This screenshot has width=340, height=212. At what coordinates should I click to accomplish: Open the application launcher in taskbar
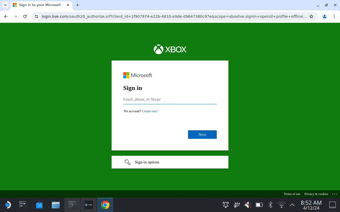[8, 205]
